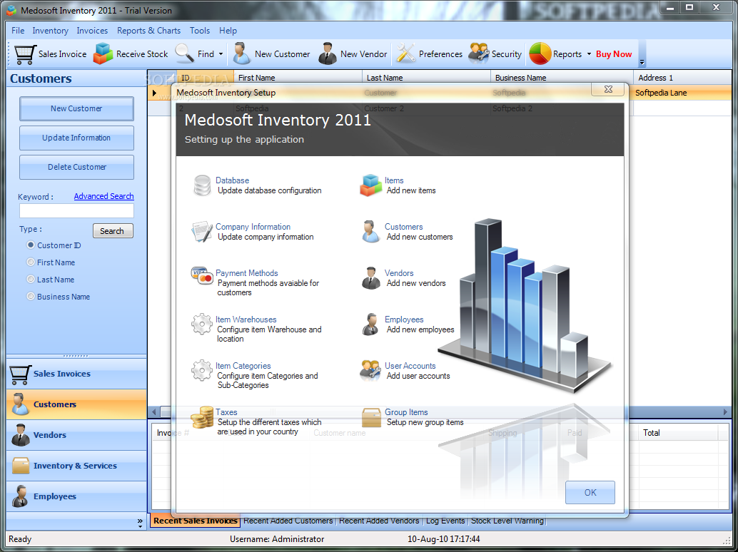
Task: Select the first row's arrow indicator
Action: click(x=154, y=93)
